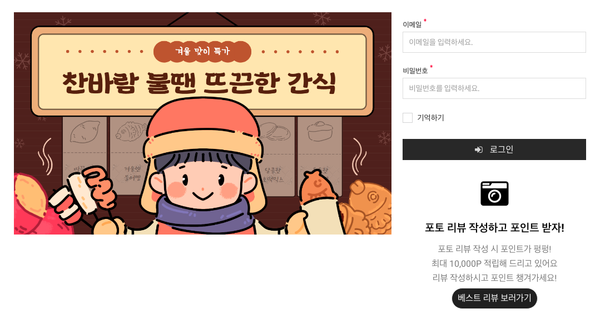Click the camera icon above photo review text
The image size is (600, 324).
pos(494,193)
